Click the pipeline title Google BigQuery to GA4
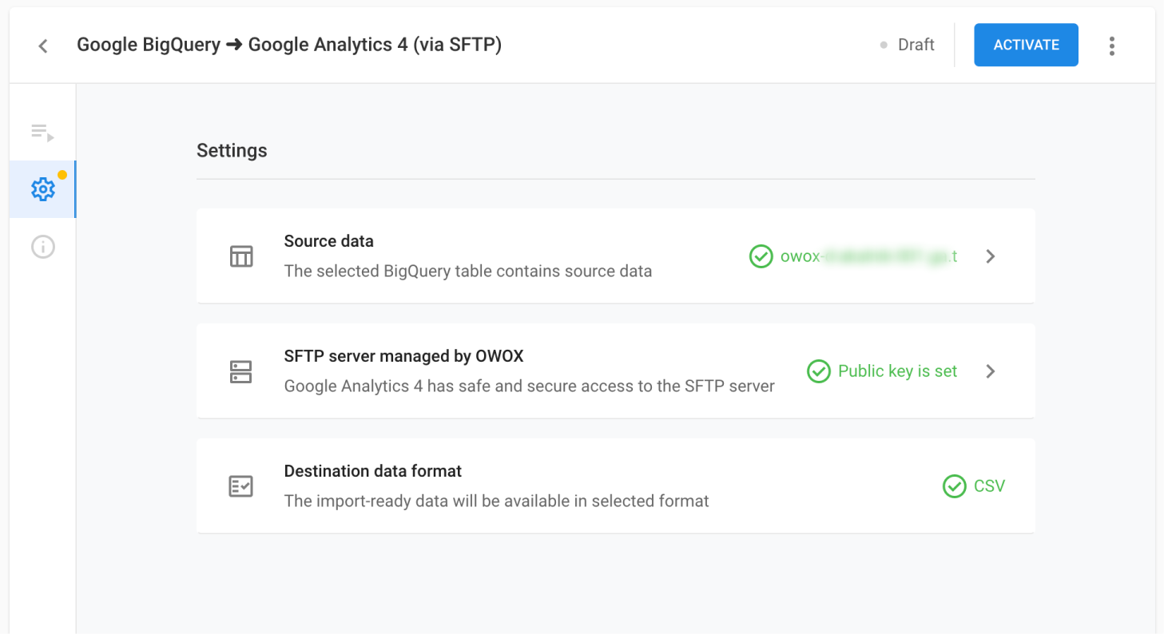Screen dimensions: 1164x634 pos(289,45)
